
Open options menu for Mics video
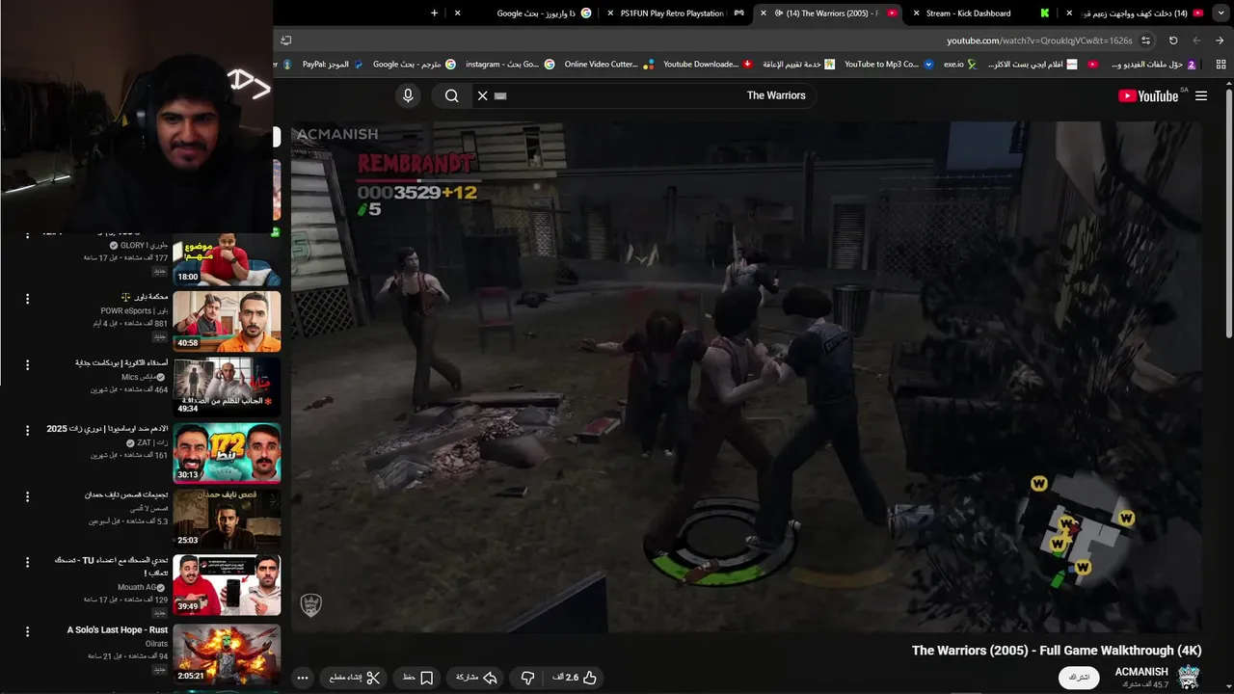27,364
